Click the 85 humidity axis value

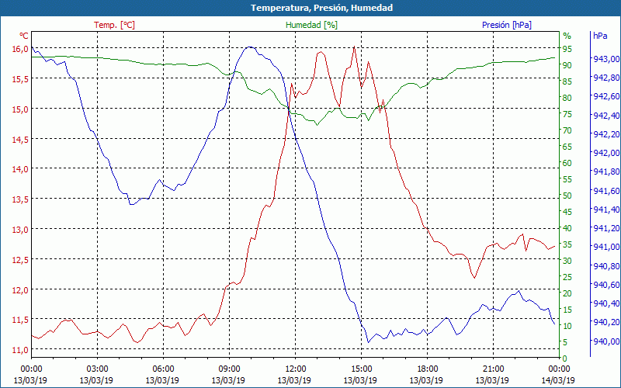[x=567, y=81]
